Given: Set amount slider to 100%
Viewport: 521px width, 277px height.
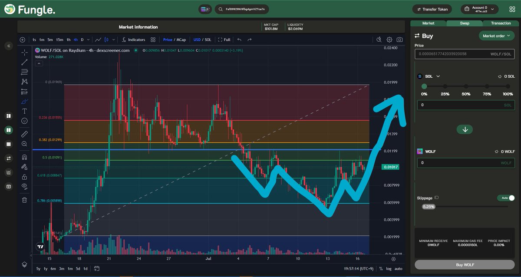Looking at the screenshot, I should tap(508, 86).
